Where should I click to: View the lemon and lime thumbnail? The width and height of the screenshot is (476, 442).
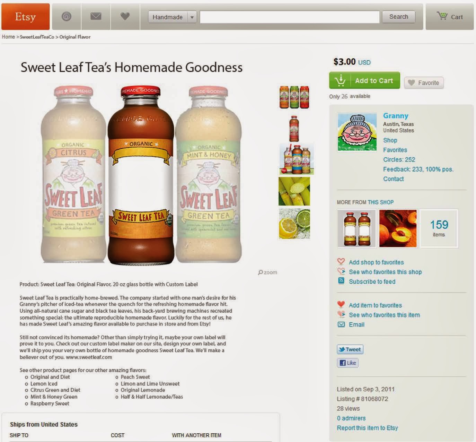(294, 224)
